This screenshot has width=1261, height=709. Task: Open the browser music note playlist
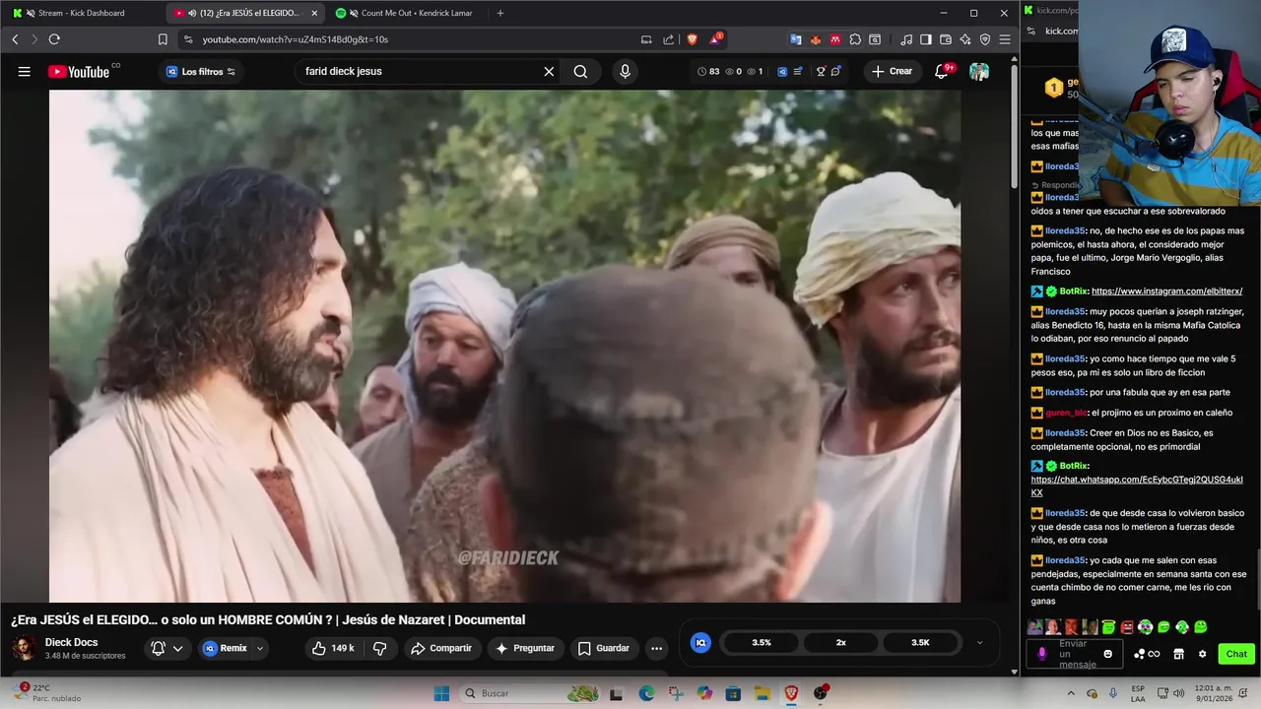pyautogui.click(x=906, y=39)
